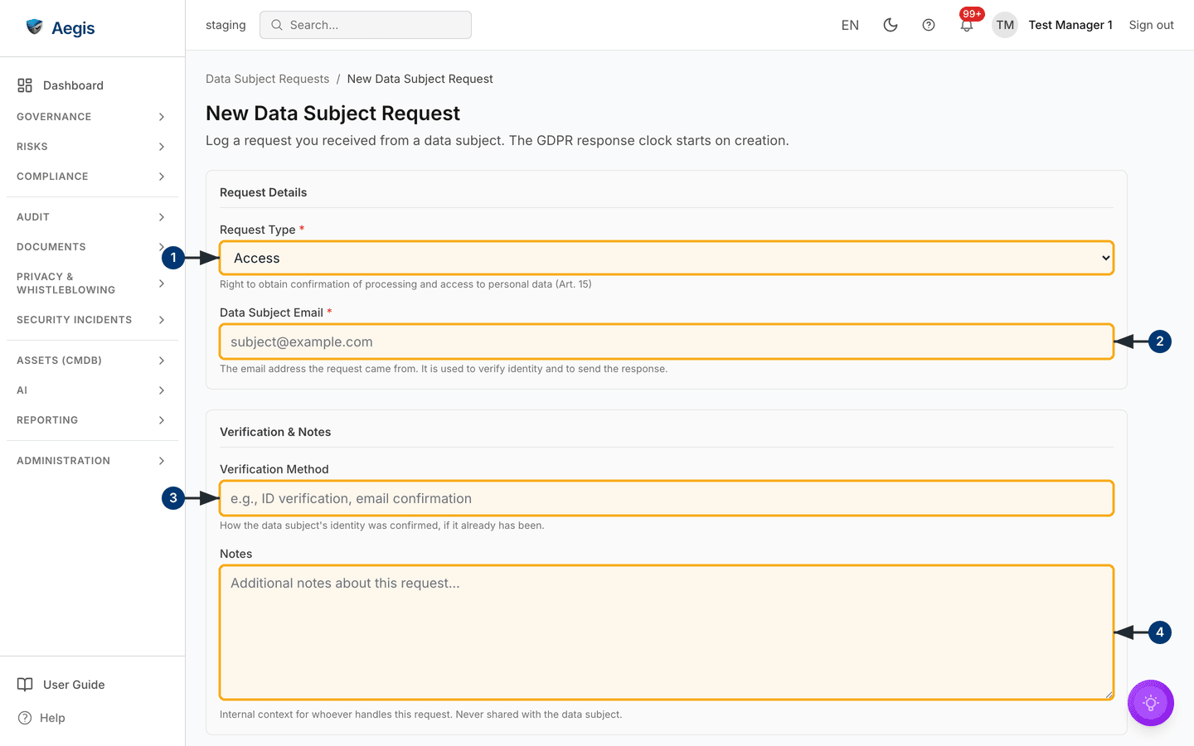Expand the Assets (CMDB) section
This screenshot has width=1194, height=746.
[x=92, y=361]
